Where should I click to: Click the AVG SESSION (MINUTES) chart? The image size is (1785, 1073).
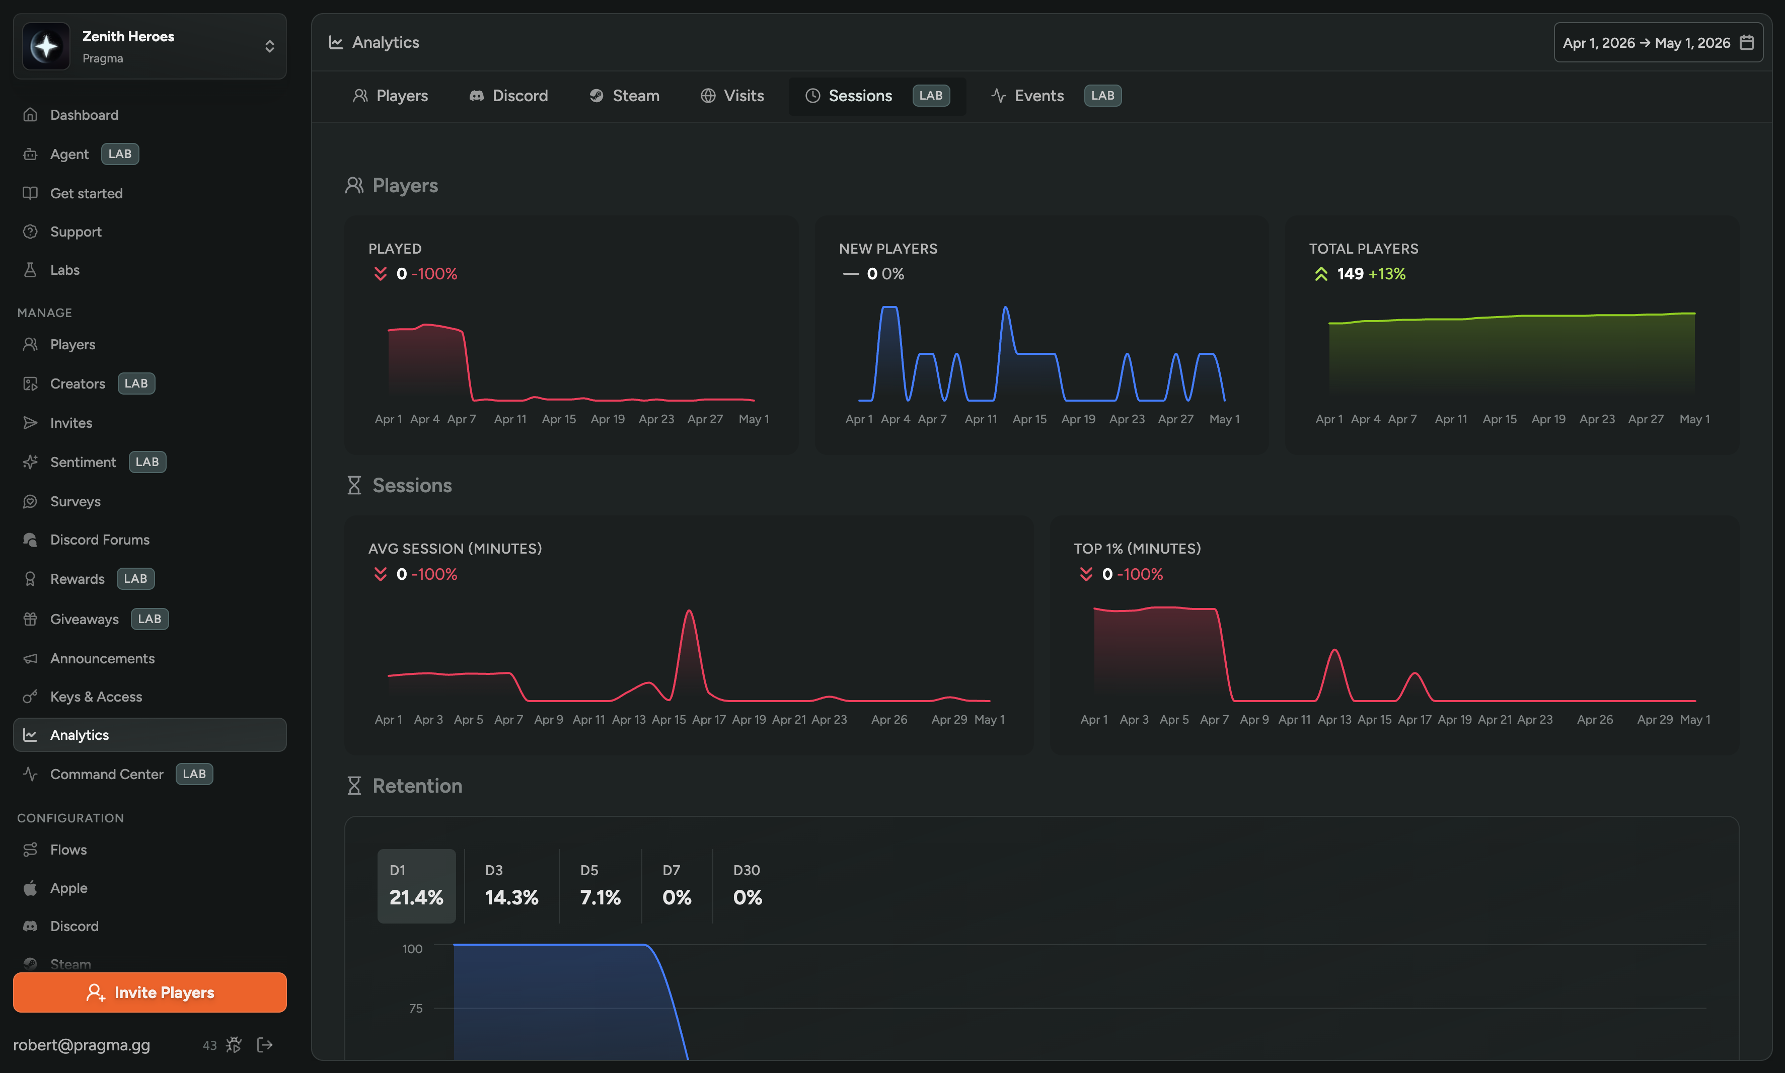click(x=689, y=635)
